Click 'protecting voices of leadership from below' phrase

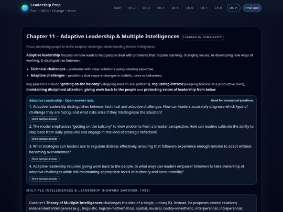pyautogui.click(x=180, y=90)
